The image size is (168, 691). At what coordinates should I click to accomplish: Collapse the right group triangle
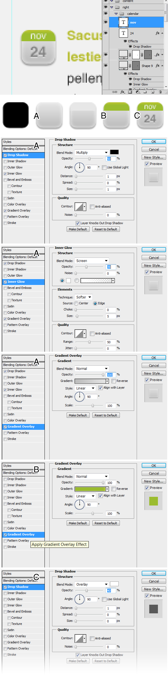coord(111,7)
